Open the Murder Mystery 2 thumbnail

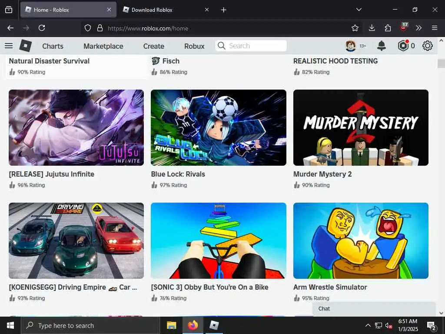pyautogui.click(x=361, y=127)
